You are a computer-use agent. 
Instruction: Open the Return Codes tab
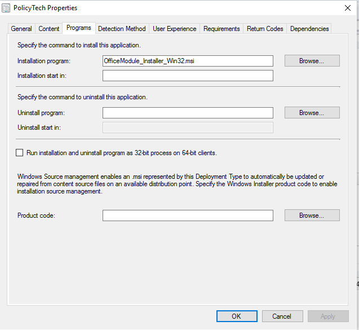coord(265,29)
